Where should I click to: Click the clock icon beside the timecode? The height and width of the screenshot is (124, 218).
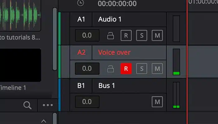(x=81, y=3)
